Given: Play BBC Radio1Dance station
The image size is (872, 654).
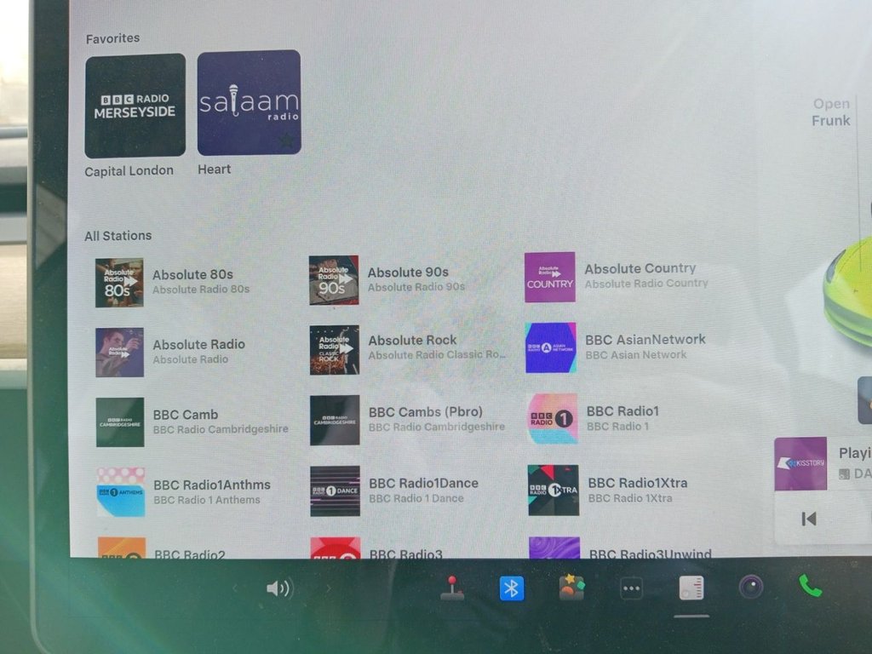Looking at the screenshot, I should [x=335, y=490].
